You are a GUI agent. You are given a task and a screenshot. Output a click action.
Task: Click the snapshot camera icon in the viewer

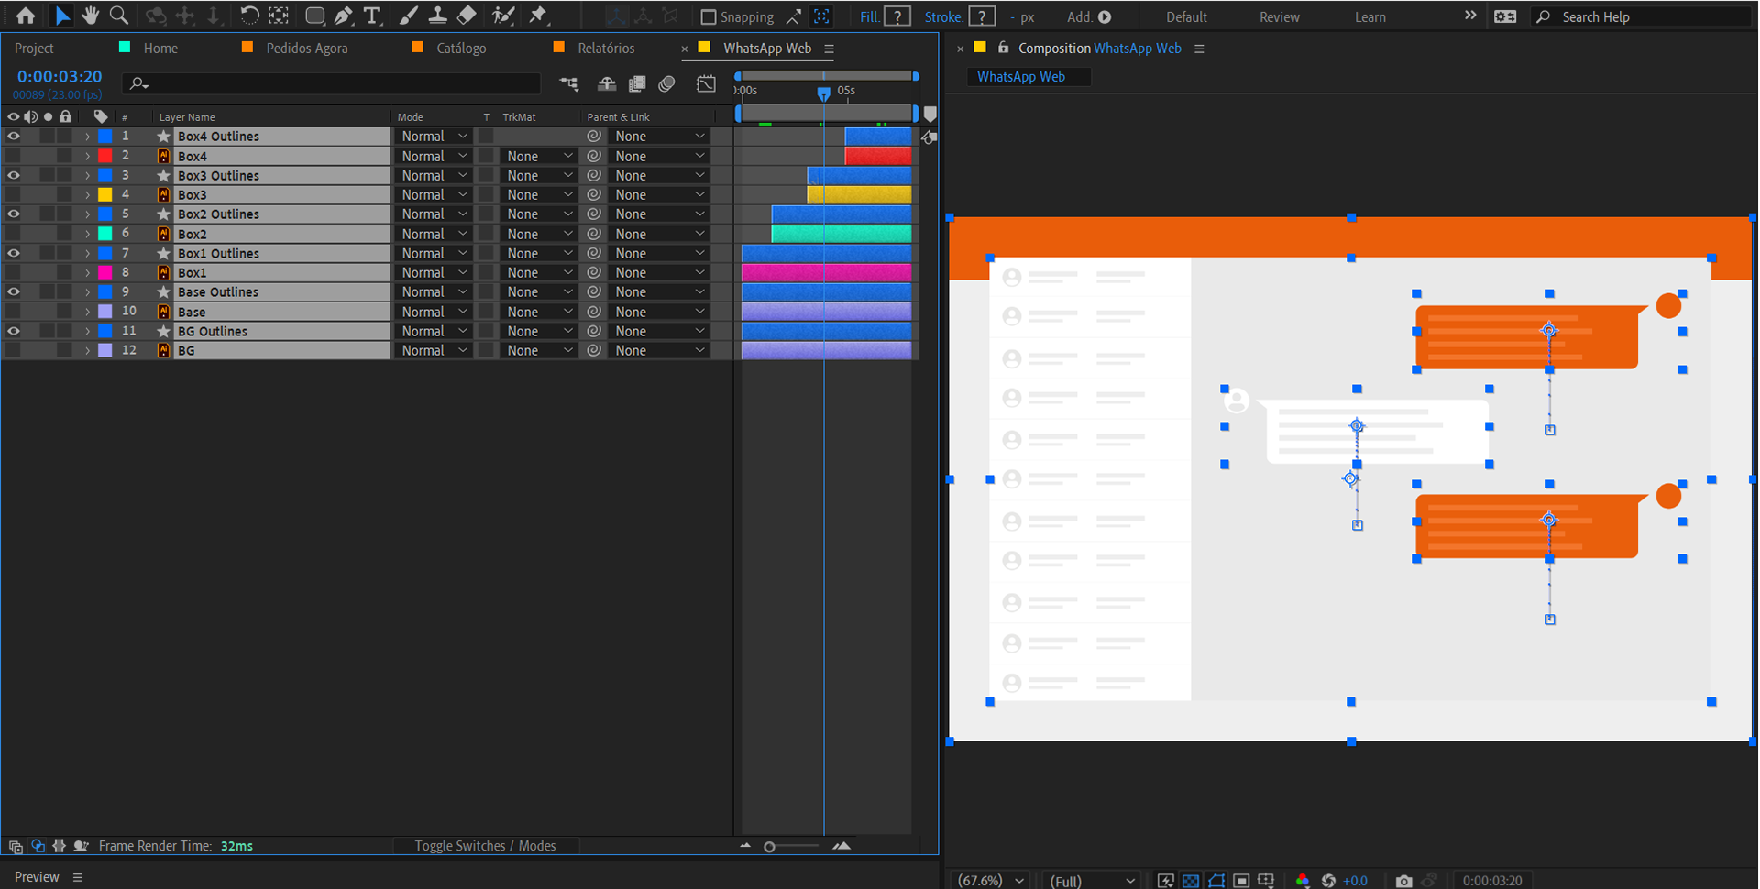pyautogui.click(x=1403, y=880)
